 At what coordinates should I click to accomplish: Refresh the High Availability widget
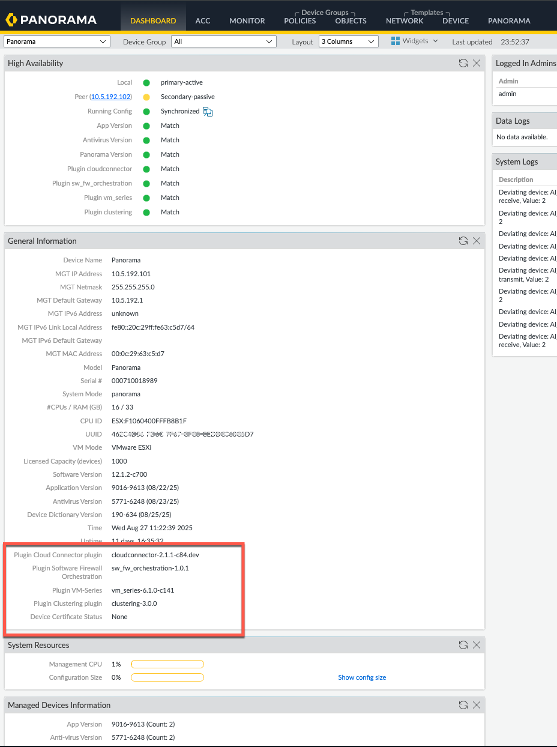coord(463,63)
